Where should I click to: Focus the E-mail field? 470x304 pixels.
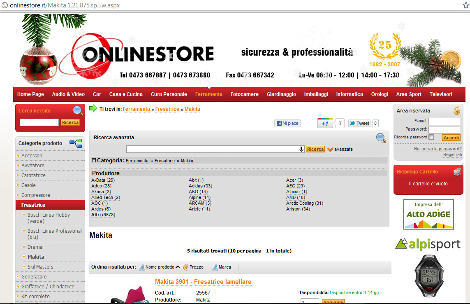click(x=444, y=122)
